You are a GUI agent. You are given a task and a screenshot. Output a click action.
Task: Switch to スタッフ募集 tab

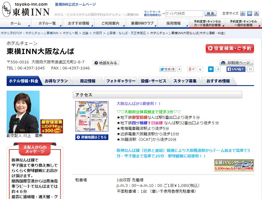(x=185, y=81)
